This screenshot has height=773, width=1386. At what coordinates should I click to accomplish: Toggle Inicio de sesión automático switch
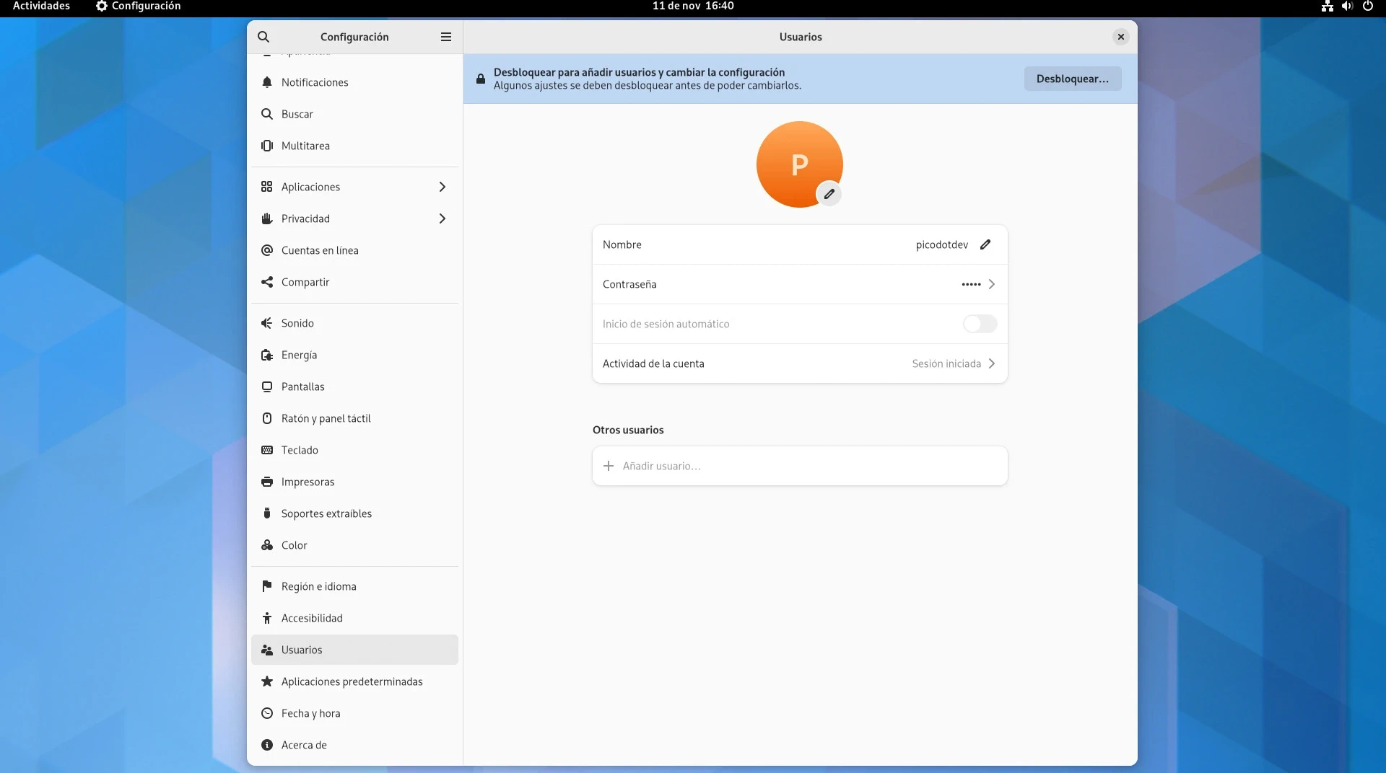pos(980,324)
